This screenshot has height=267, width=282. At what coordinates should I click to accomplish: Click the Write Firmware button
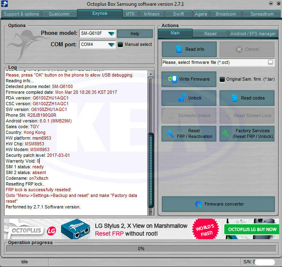[189, 79]
